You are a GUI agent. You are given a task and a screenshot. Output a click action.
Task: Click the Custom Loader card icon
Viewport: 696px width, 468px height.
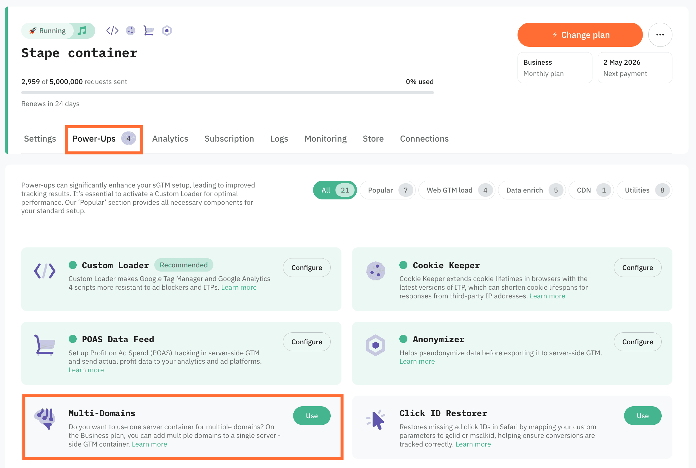click(x=45, y=271)
